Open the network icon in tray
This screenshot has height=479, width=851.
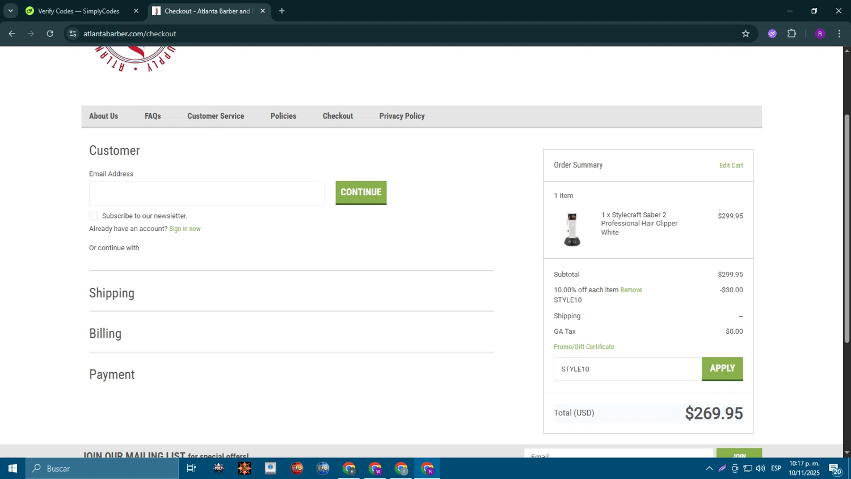tap(748, 468)
